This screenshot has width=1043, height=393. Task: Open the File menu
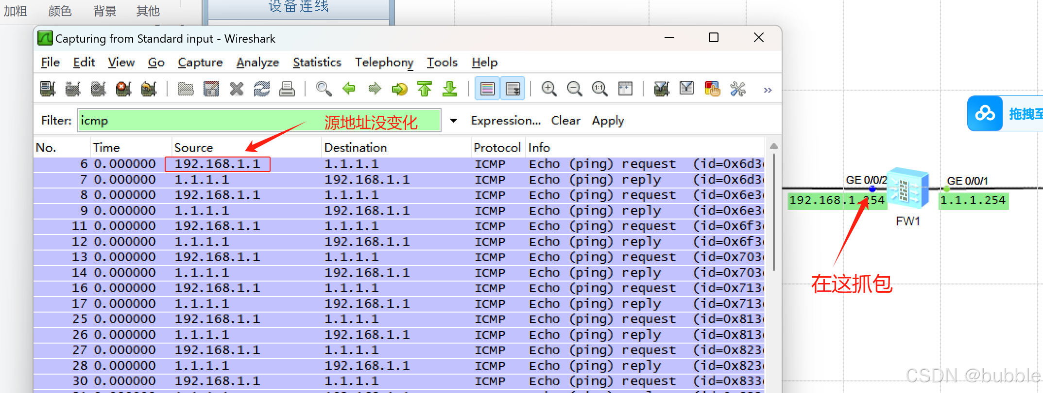pos(51,63)
